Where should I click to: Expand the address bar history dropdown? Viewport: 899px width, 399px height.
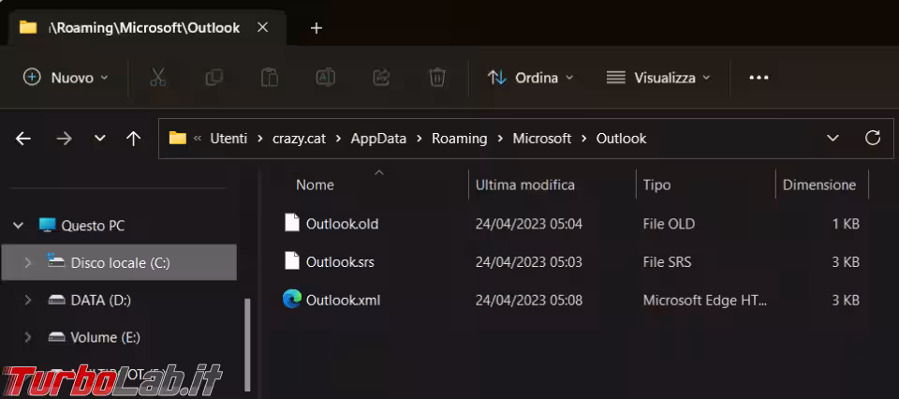coord(833,138)
